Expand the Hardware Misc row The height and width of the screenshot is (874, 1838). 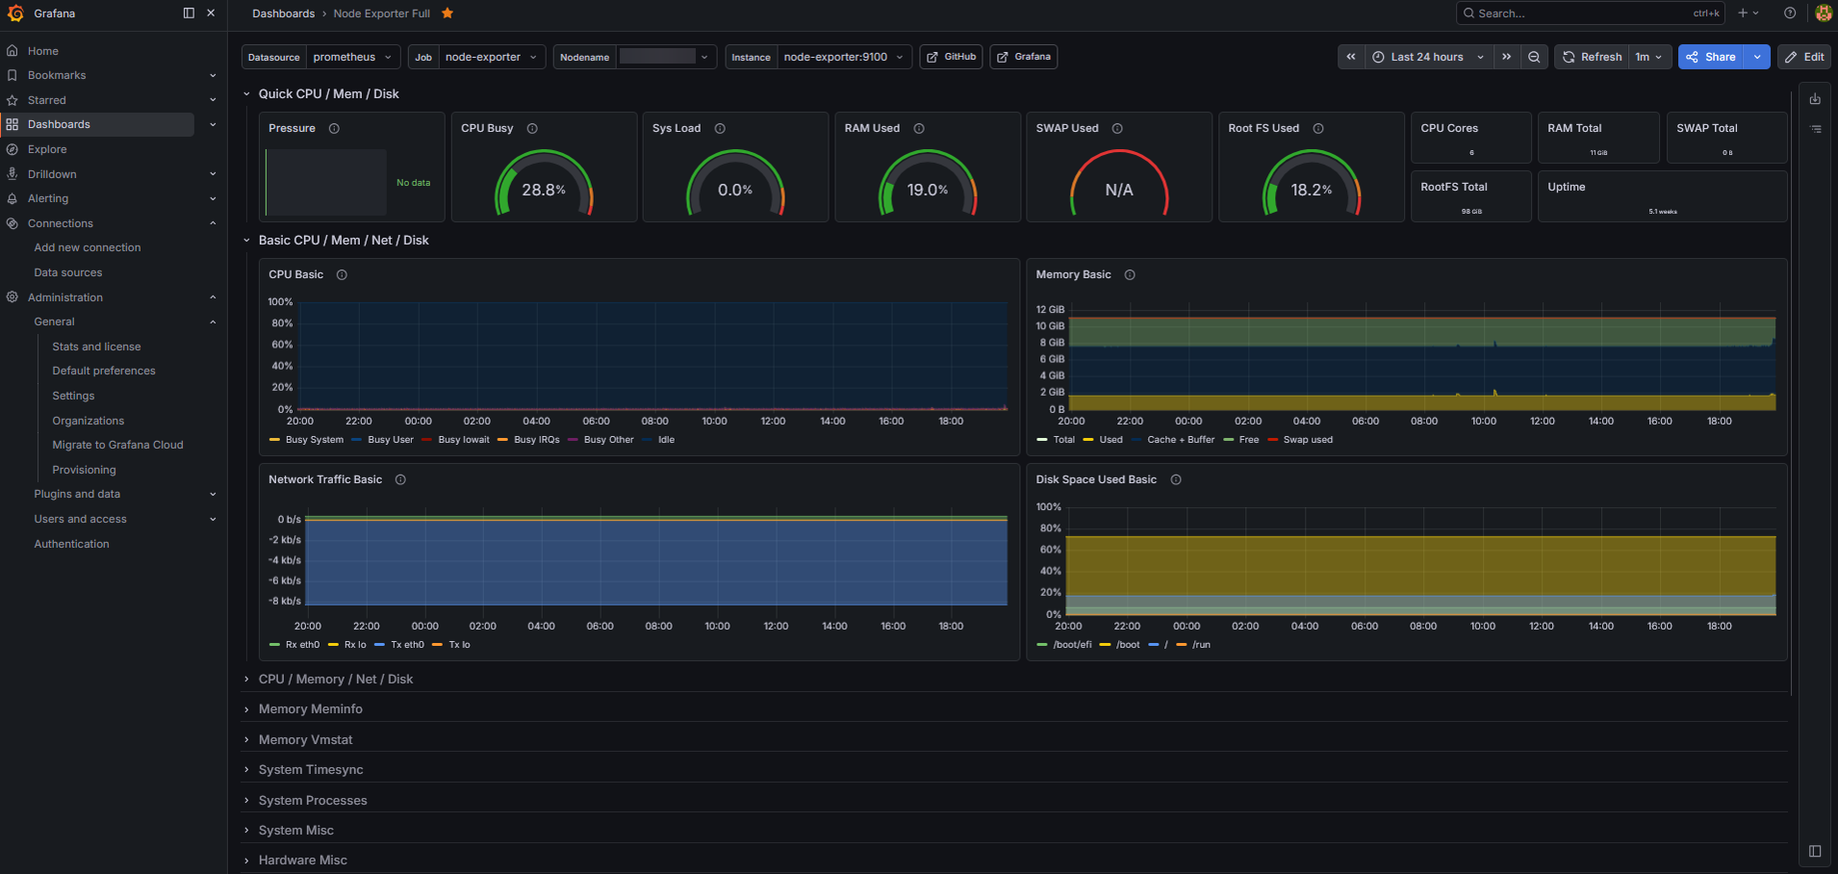click(303, 861)
